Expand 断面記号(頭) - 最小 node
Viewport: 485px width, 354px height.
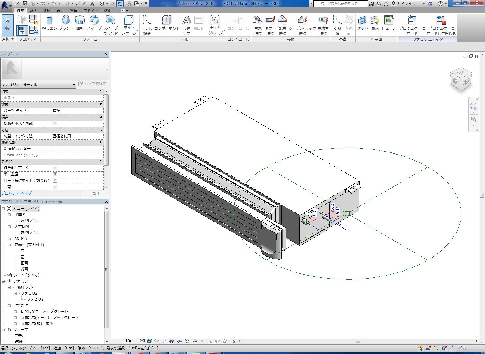(15, 324)
